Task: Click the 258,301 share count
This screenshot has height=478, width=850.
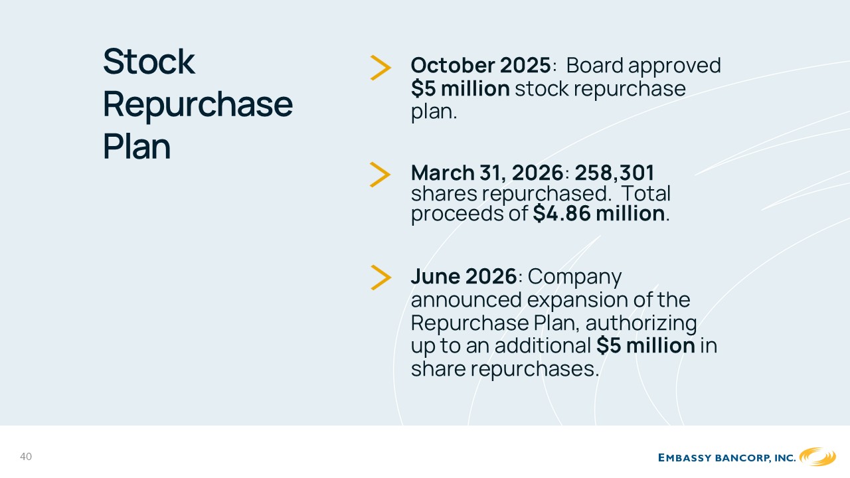Action: (614, 173)
